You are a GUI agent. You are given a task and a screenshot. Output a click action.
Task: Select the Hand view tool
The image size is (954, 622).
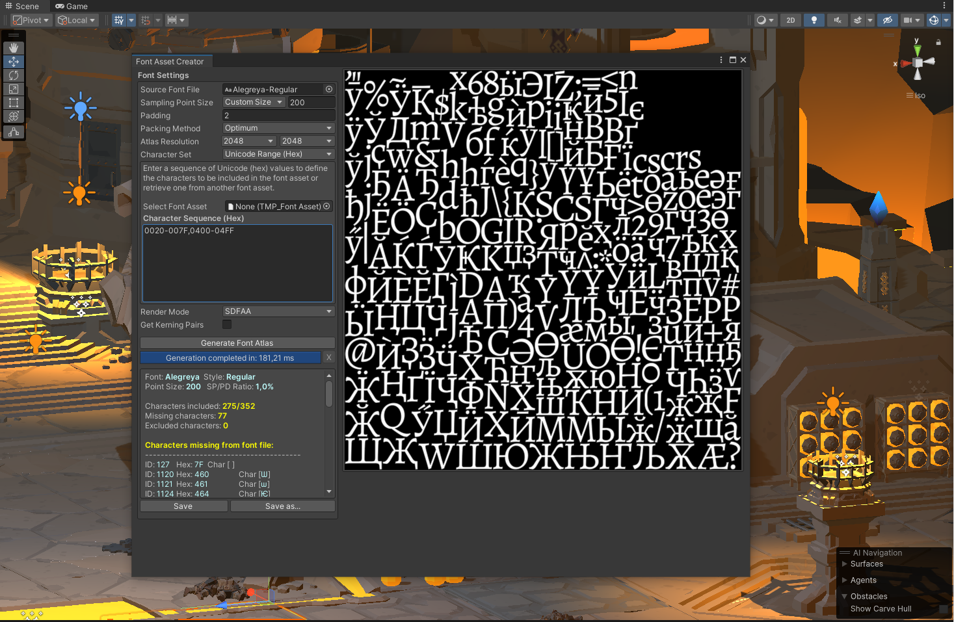(x=14, y=48)
